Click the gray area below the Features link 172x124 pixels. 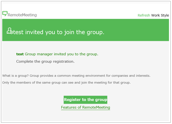(86, 115)
